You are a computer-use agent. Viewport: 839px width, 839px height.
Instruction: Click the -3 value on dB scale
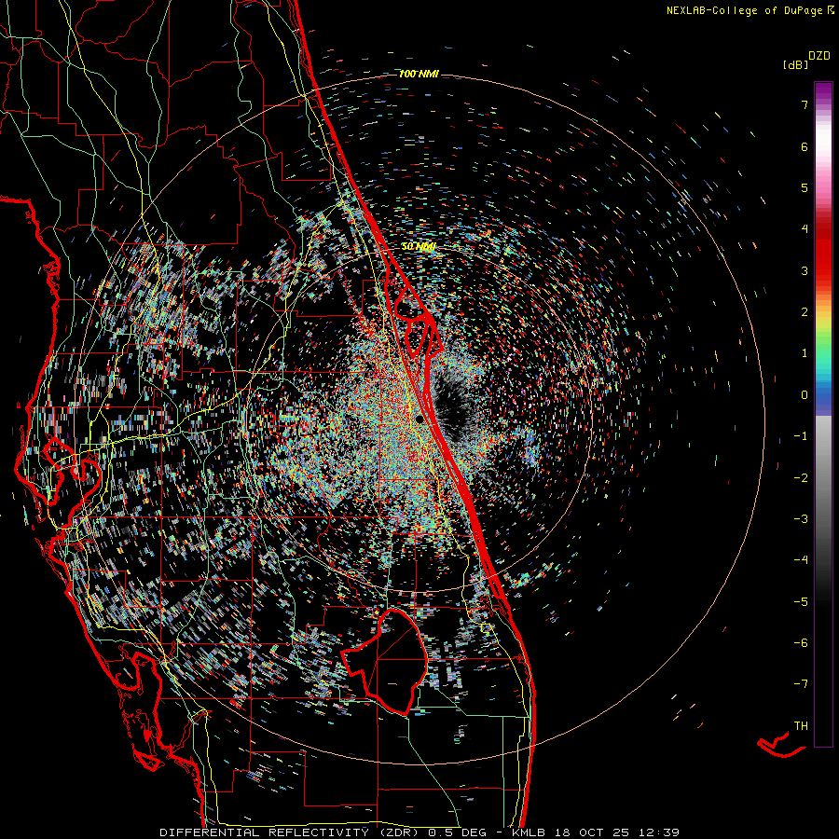click(801, 519)
